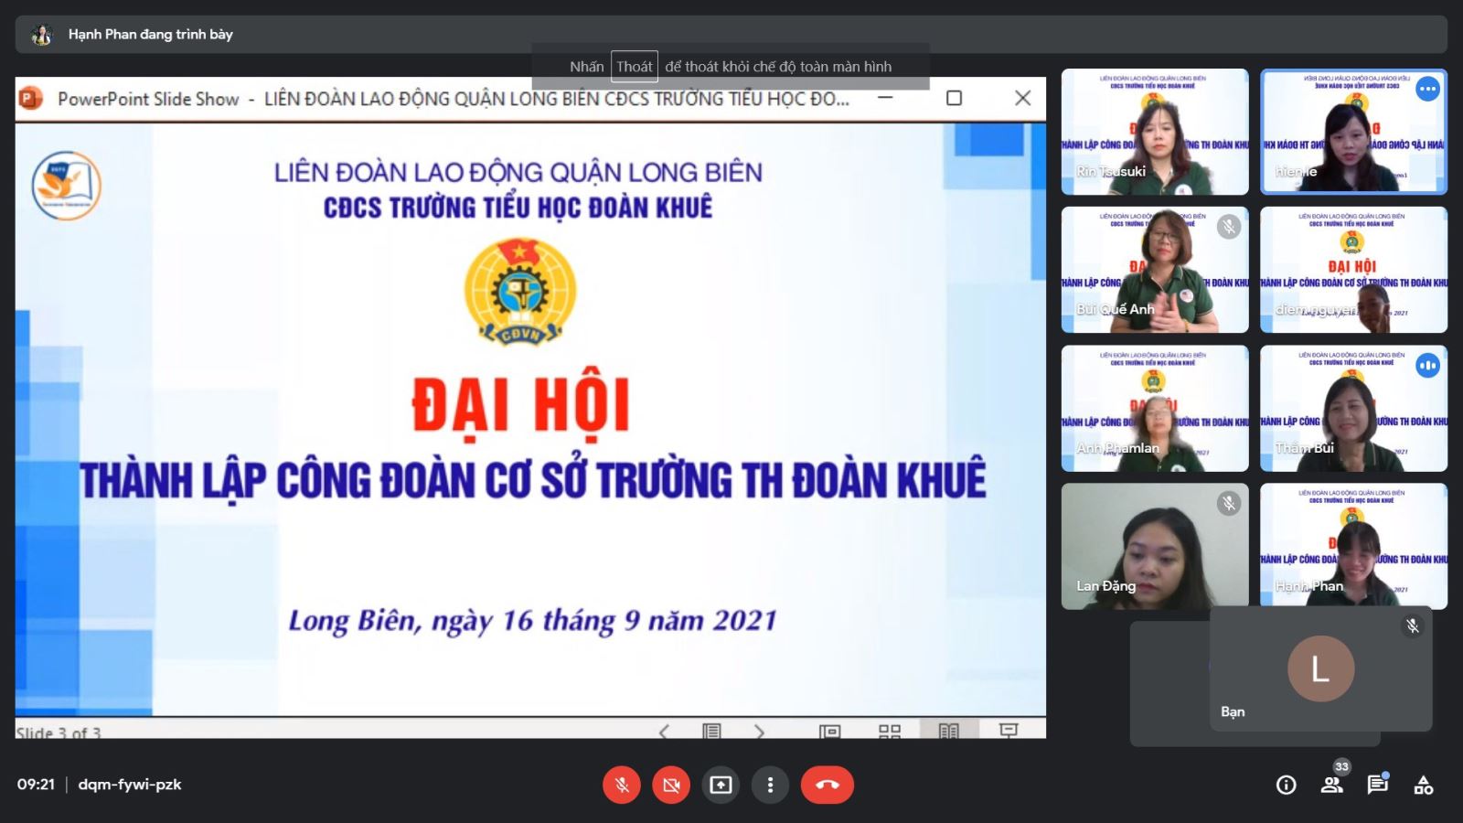
Task: Maximize the PowerPoint Slide Show window
Action: [x=954, y=98]
